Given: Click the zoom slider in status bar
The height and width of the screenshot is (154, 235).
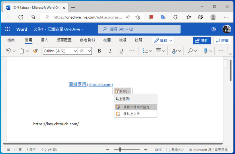Looking at the screenshot, I should [x=120, y=150].
